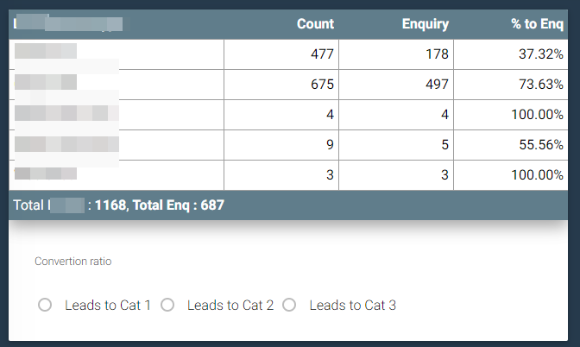Click the 100.00% cell in the third row
580x347 pixels.
[537, 115]
